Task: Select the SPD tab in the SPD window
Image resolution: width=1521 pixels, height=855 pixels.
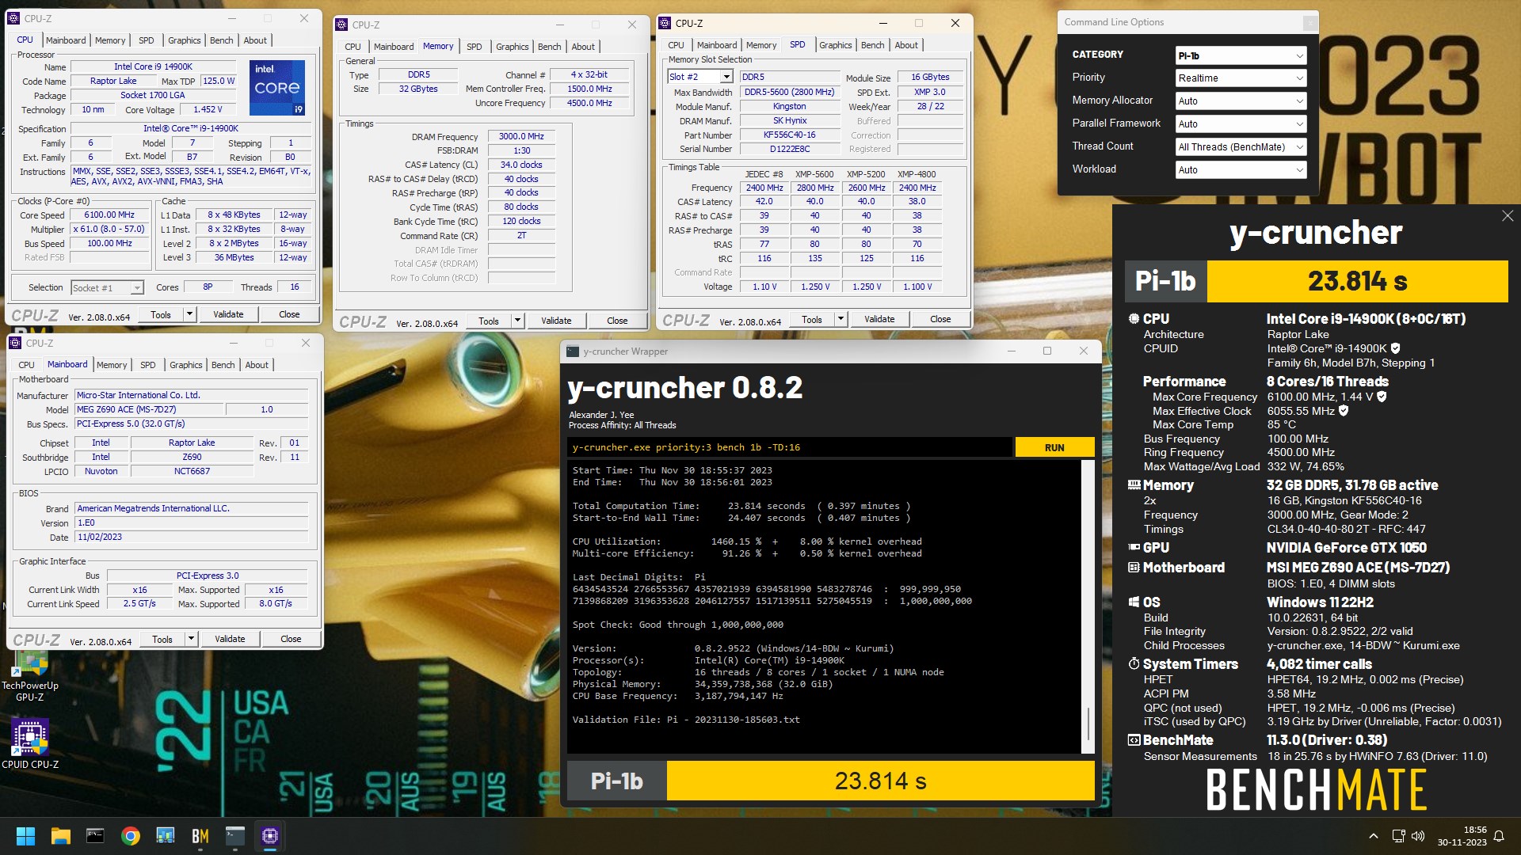Action: [x=798, y=44]
